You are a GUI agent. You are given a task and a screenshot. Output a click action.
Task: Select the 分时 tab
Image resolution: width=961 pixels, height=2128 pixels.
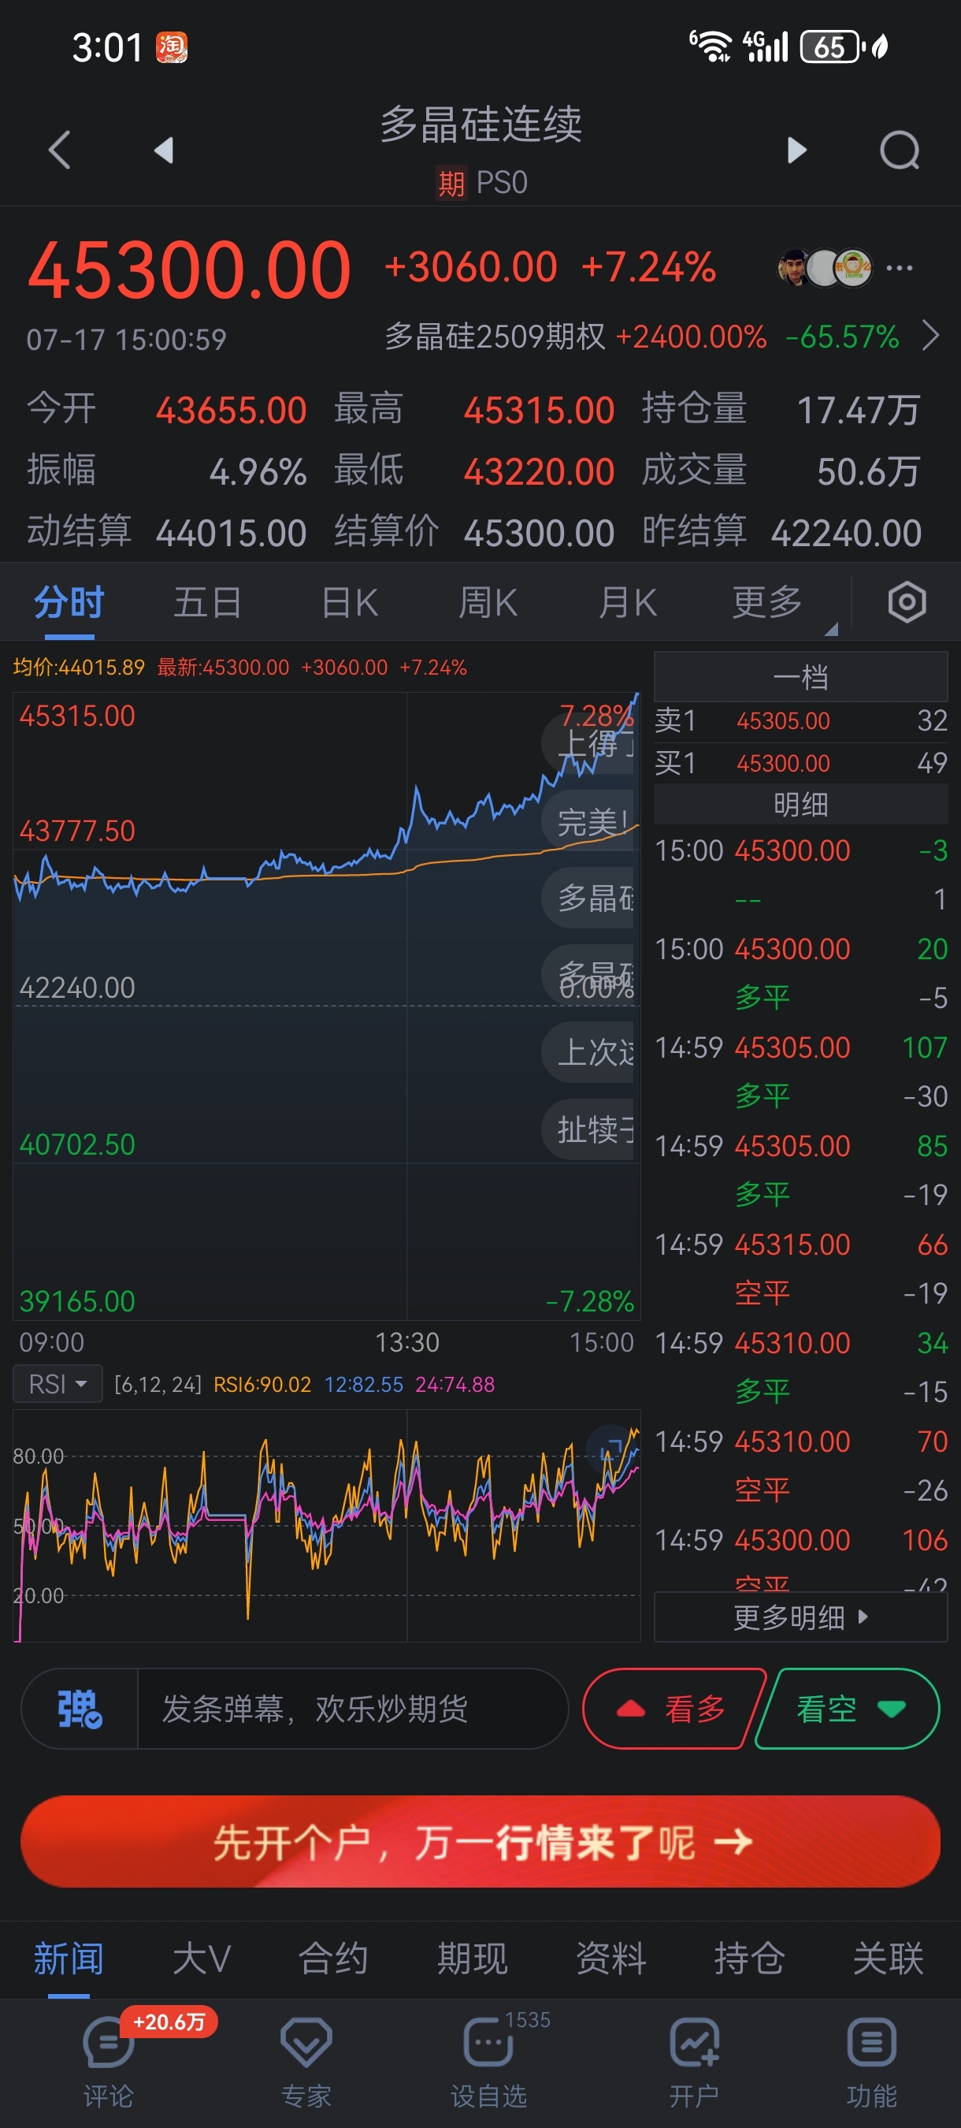pyautogui.click(x=69, y=602)
